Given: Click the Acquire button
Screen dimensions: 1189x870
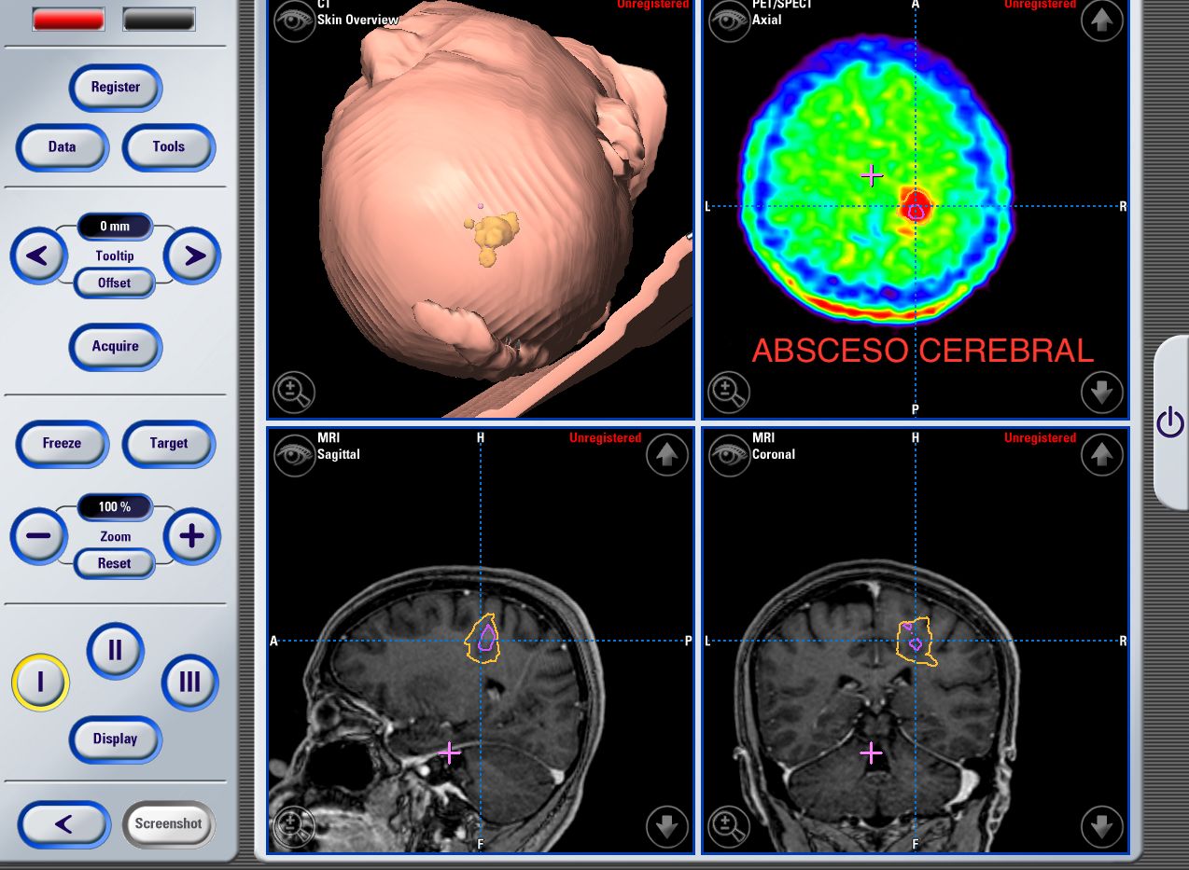Looking at the screenshot, I should (x=115, y=347).
